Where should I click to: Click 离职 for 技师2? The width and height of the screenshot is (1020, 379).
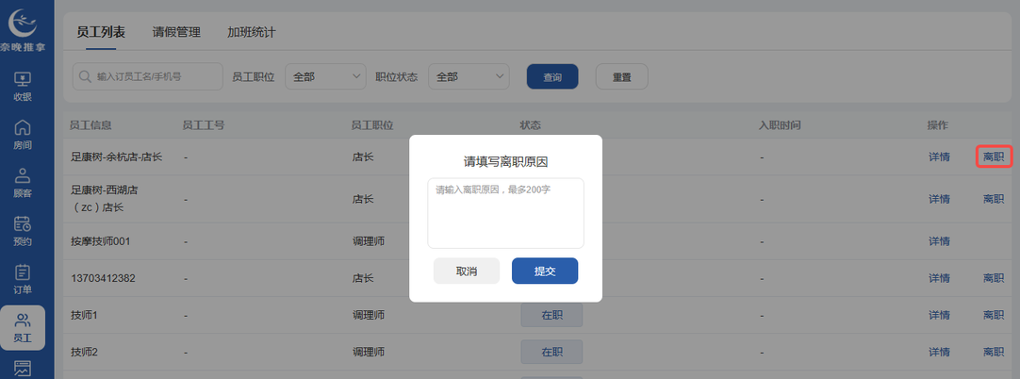[994, 353]
